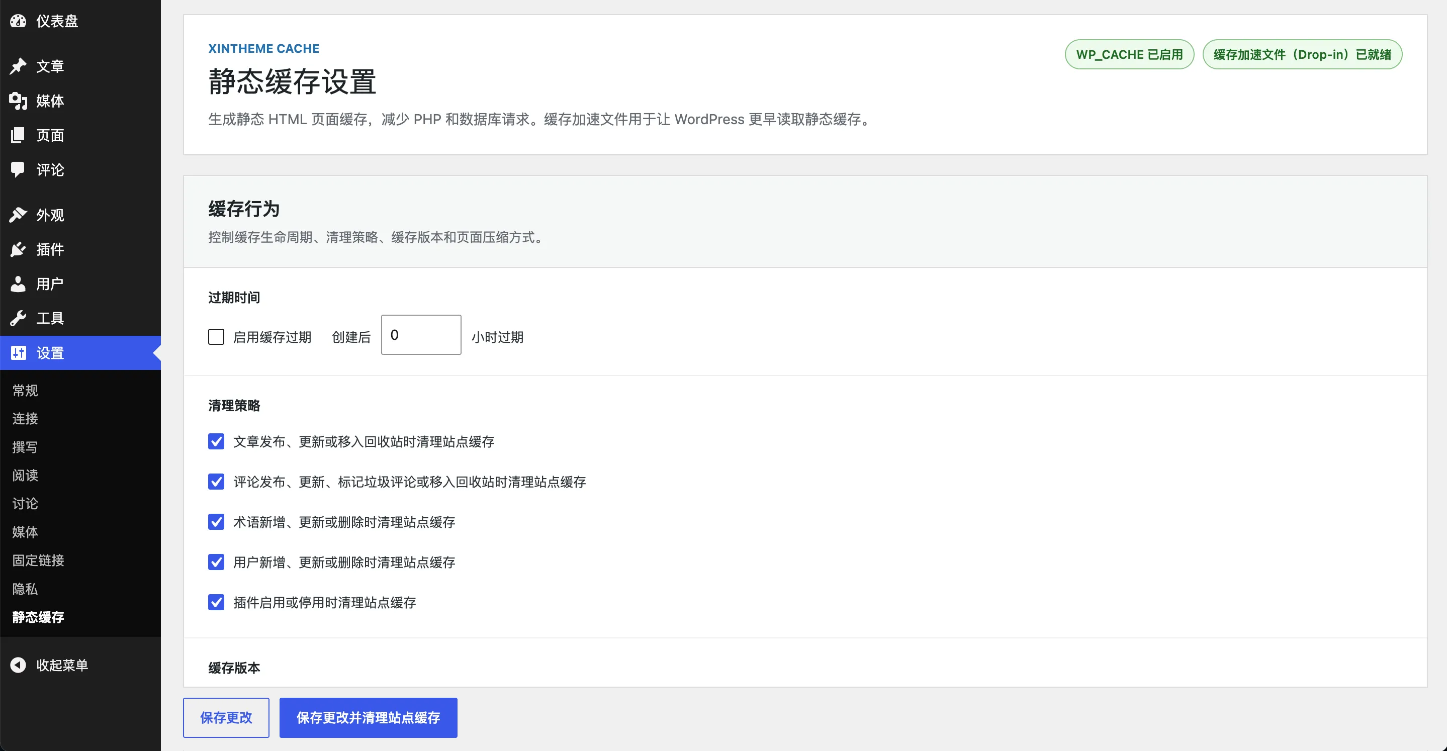Go to 页面 in the admin menu
Screen dimensions: 1447x751
point(80,135)
